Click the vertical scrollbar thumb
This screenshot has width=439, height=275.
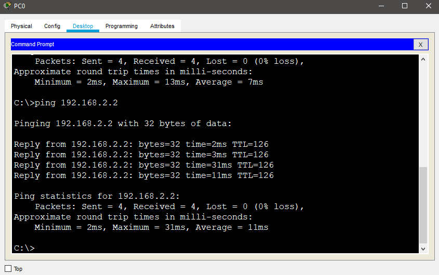(423, 205)
